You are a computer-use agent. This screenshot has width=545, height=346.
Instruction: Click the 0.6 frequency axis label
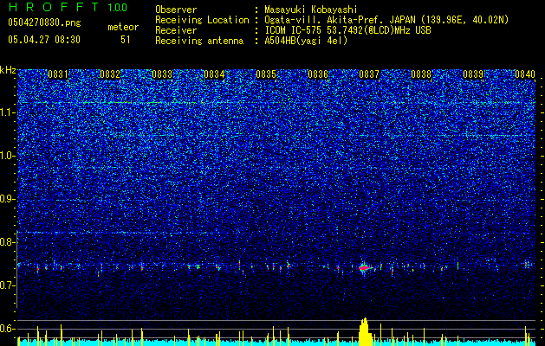pos(7,329)
